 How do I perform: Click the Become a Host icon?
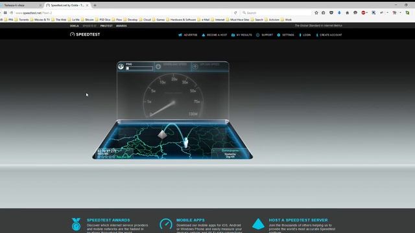[203, 35]
